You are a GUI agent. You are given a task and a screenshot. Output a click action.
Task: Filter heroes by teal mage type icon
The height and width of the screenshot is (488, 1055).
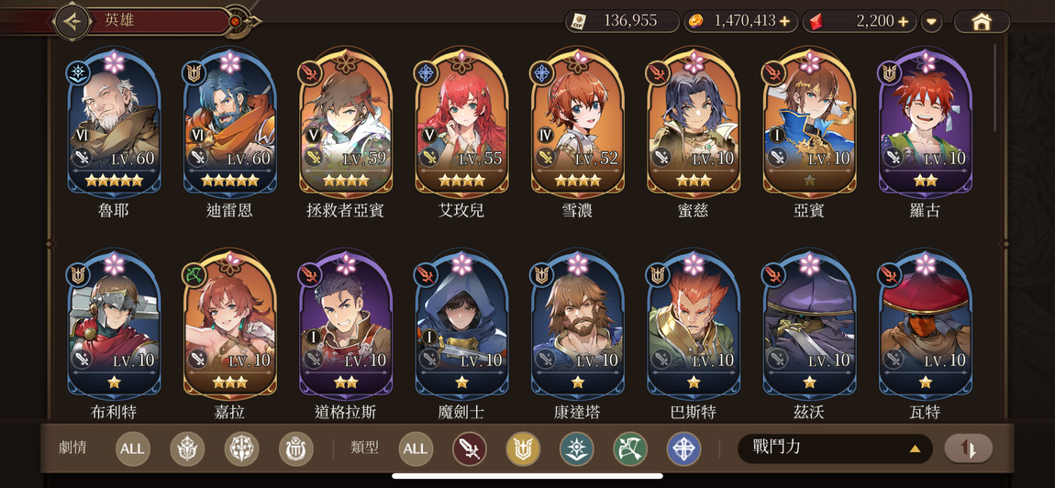577,449
